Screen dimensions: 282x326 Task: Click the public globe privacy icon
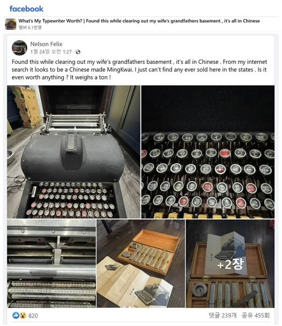[x=78, y=52]
